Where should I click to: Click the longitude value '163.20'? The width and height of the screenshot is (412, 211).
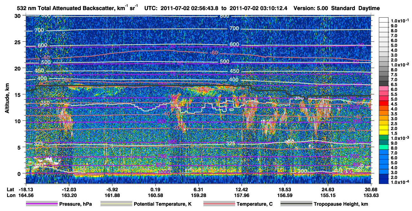point(69,195)
